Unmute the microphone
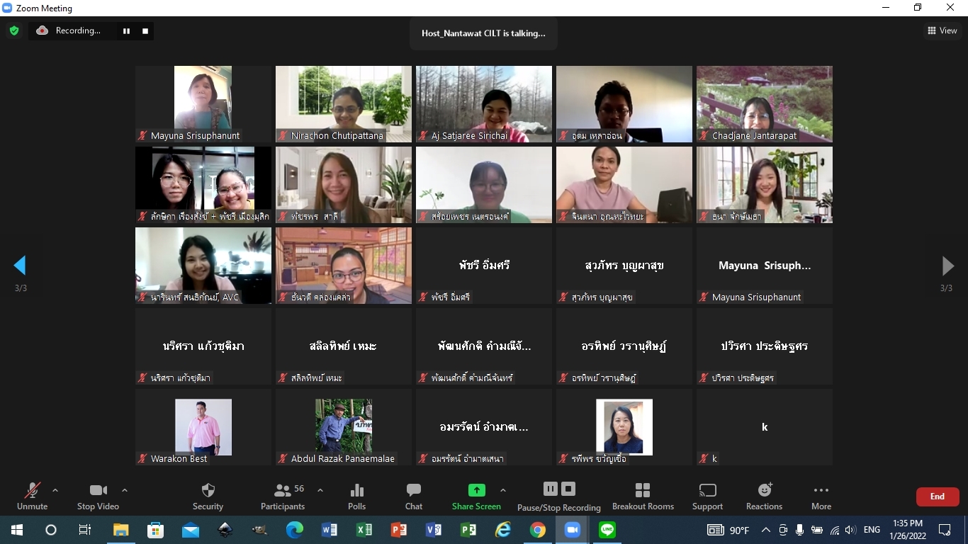Viewport: 968px width, 544px height. click(x=32, y=496)
